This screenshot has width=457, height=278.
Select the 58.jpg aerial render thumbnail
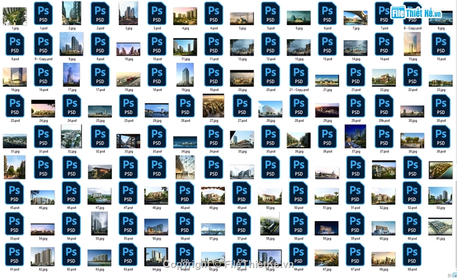(270, 224)
